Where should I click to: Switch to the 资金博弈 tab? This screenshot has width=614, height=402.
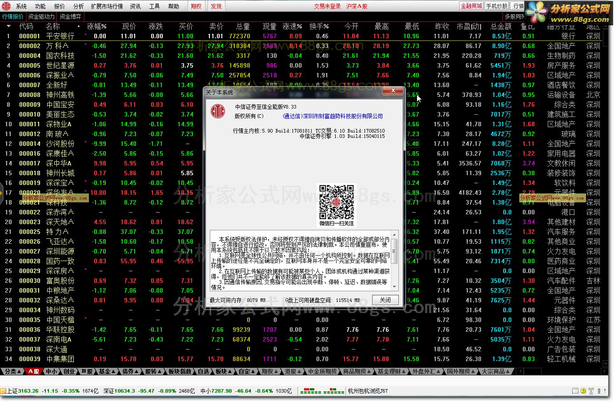[x=70, y=16]
